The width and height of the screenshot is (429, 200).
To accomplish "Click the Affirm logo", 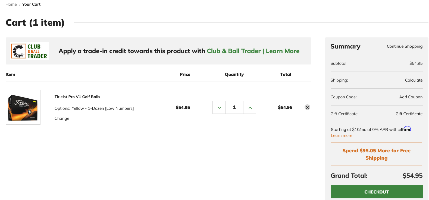I will (405, 129).
